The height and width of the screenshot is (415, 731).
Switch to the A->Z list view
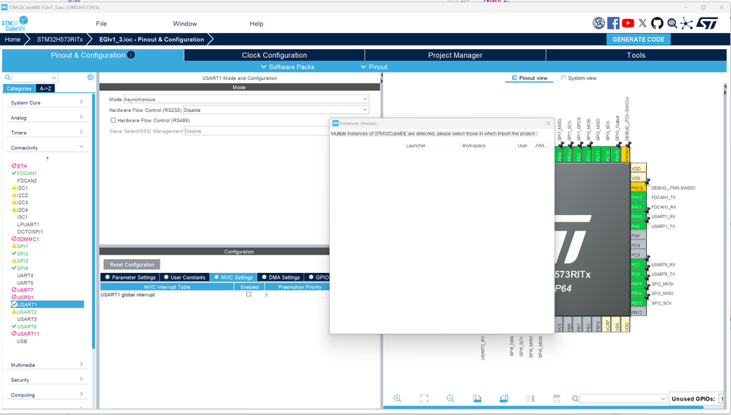tap(45, 89)
